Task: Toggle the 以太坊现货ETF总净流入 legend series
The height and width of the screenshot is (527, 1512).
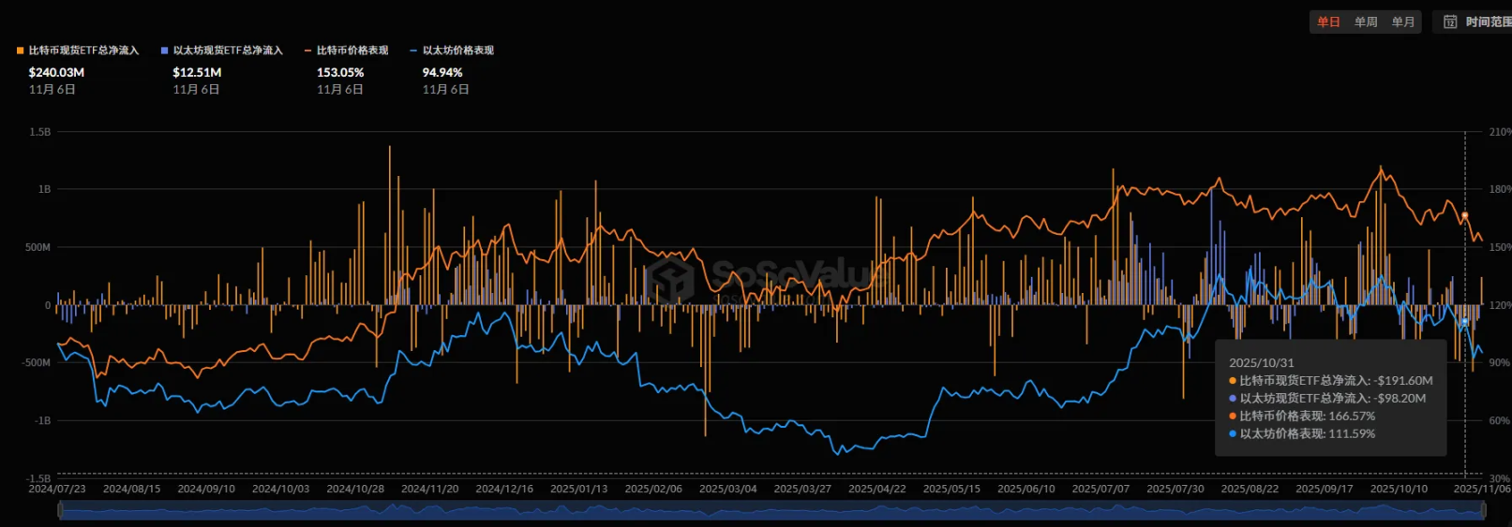Action: pos(228,51)
